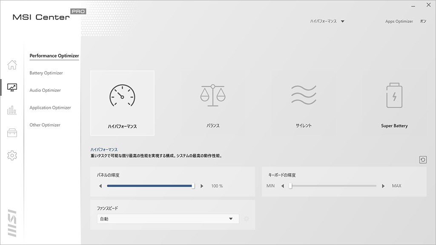436x245 pixels.
Task: Open the Home sidebar icon
Action: (x=12, y=65)
